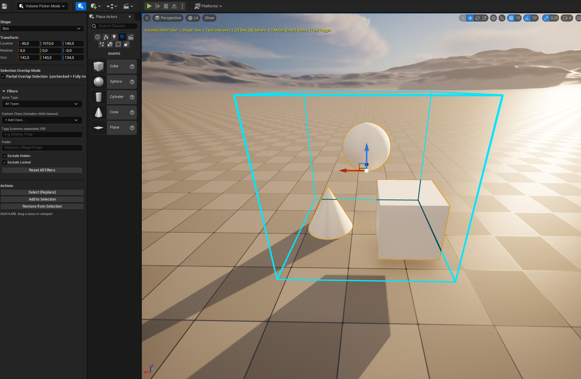Uncheck Partial Overlap Selection
Image resolution: width=581 pixels, height=379 pixels.
click(x=3, y=76)
